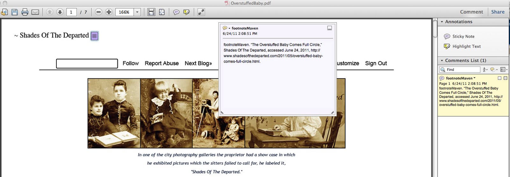Click the note popup's bottom-right resize handle
The height and width of the screenshot is (177, 510).
(x=332, y=112)
